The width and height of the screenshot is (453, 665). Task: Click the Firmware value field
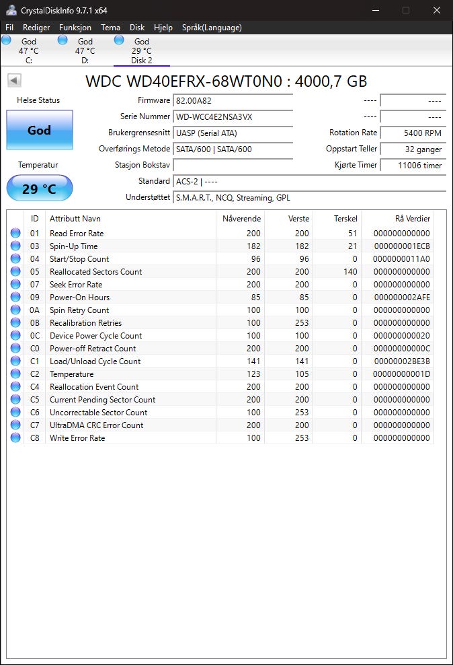[x=233, y=101]
